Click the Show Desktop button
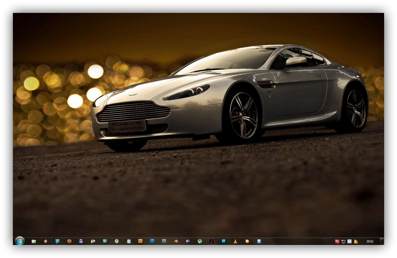This screenshot has height=258, width=397. coord(382,241)
